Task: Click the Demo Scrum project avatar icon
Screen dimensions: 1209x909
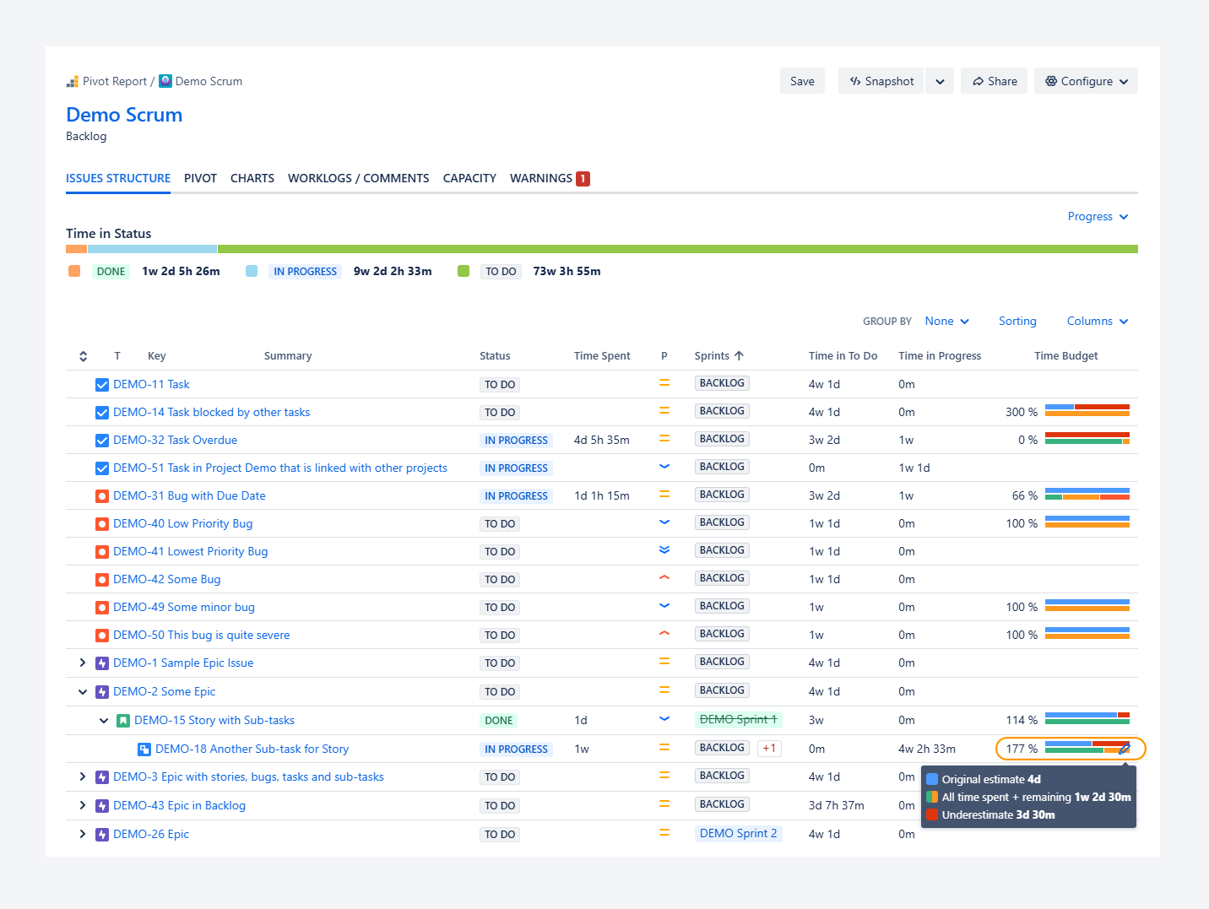Action: (x=165, y=81)
